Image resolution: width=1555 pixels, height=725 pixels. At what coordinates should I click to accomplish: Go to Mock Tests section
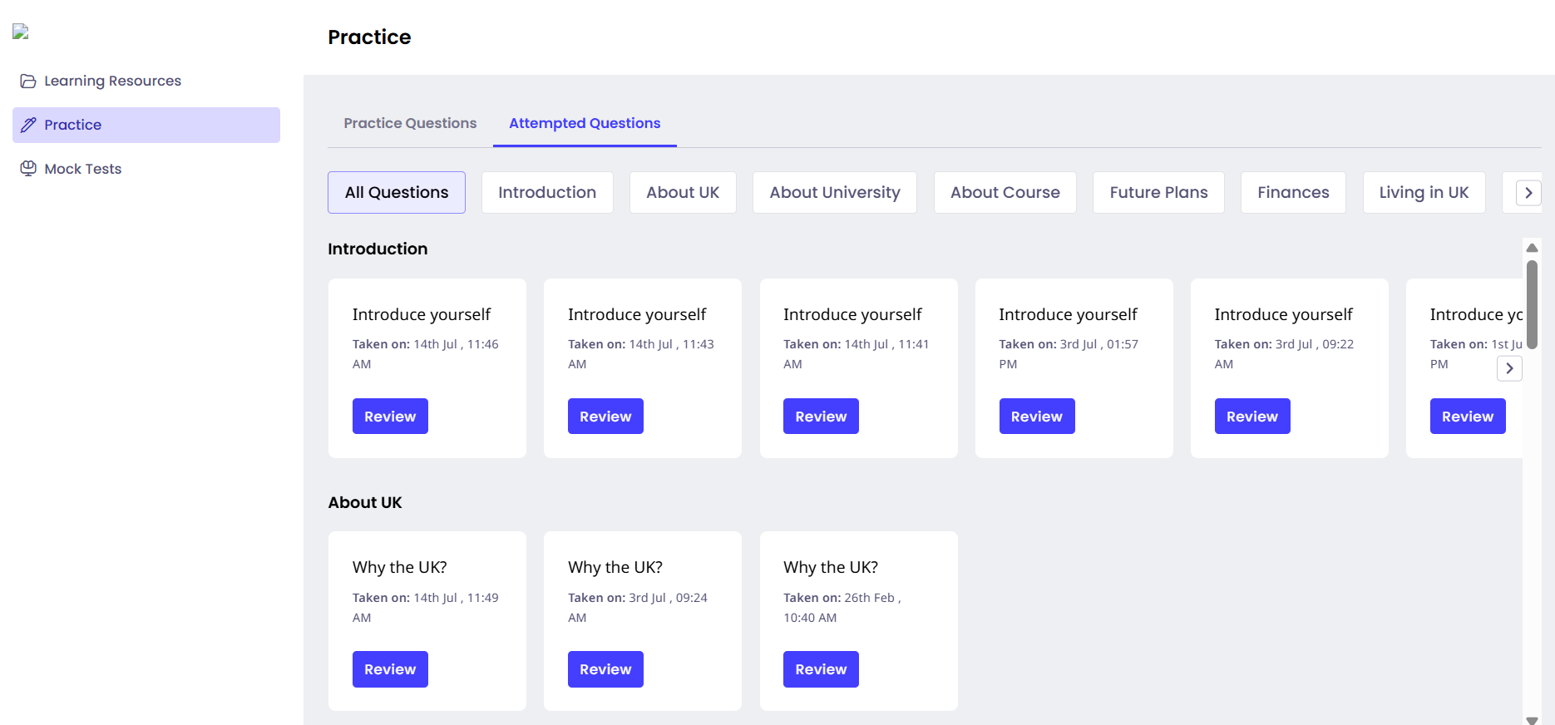click(146, 169)
